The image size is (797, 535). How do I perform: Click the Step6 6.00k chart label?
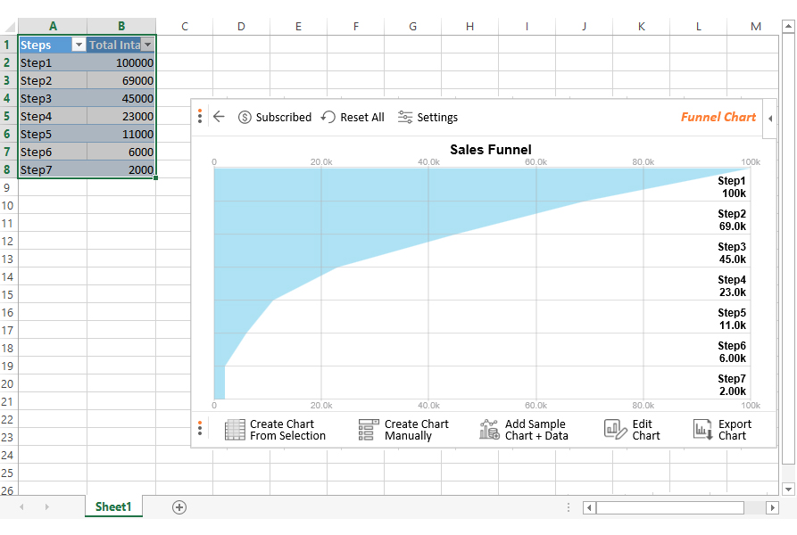(x=732, y=352)
